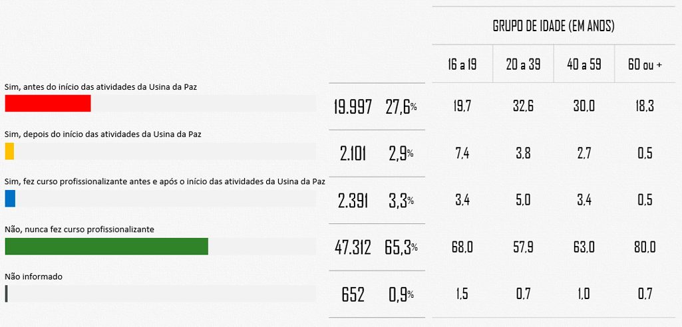This screenshot has width=682, height=327.
Task: Select the '16 a 19' age column header
Action: [462, 64]
